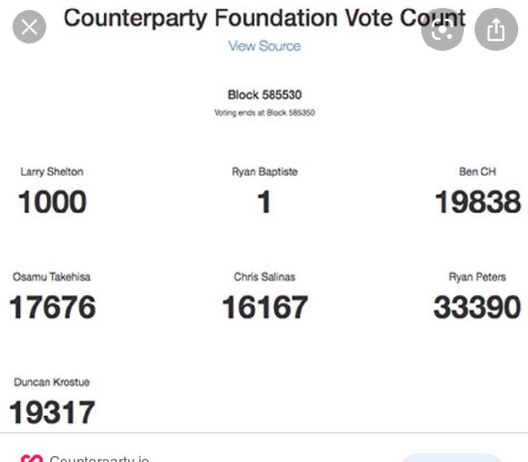
Task: Tap the Counterparty logo icon
Action: 32,458
